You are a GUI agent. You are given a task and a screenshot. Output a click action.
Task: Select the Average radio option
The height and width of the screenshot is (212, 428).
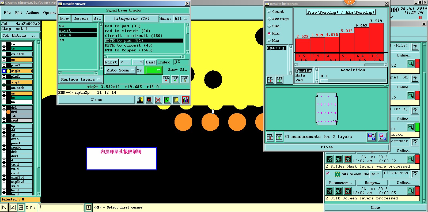[x=269, y=19]
